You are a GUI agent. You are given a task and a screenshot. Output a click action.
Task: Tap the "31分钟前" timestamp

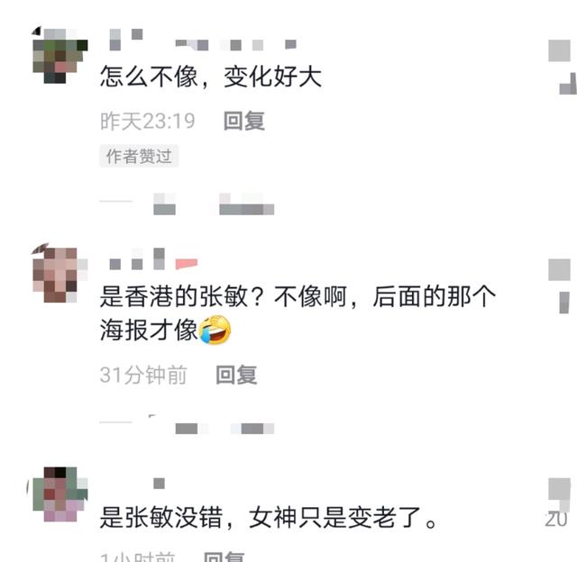pos(143,375)
